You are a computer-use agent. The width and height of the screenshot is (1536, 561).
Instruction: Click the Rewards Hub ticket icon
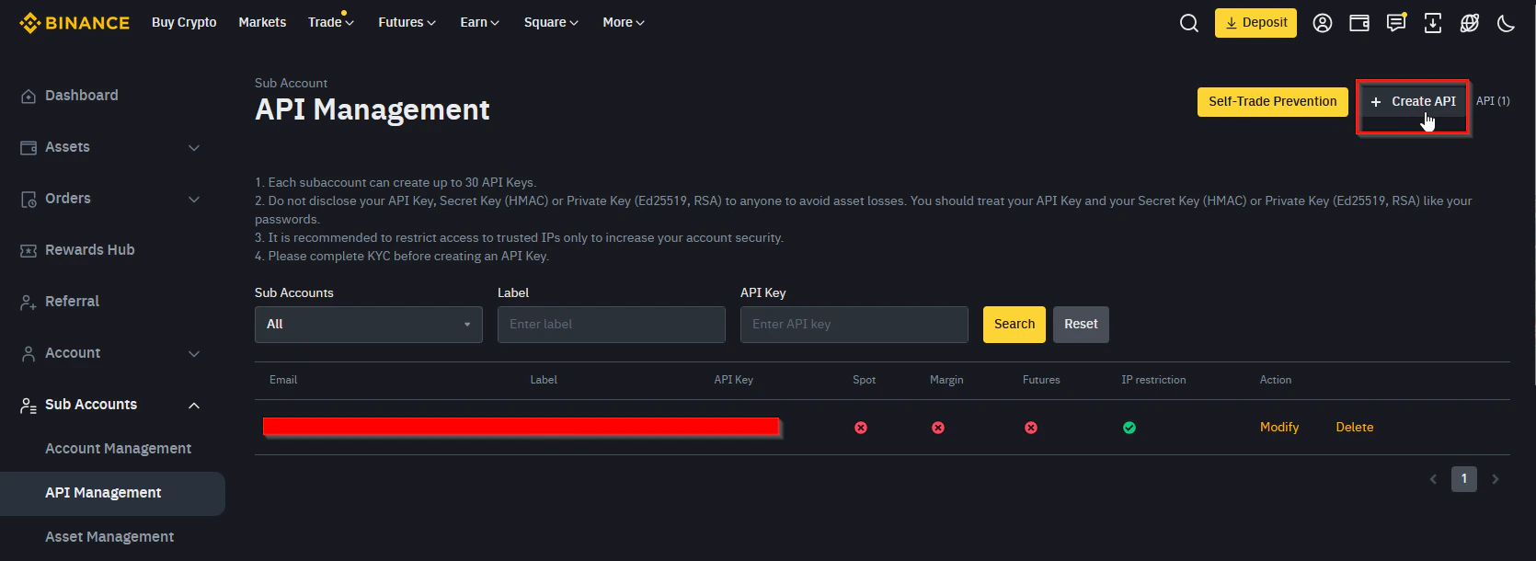coord(29,250)
